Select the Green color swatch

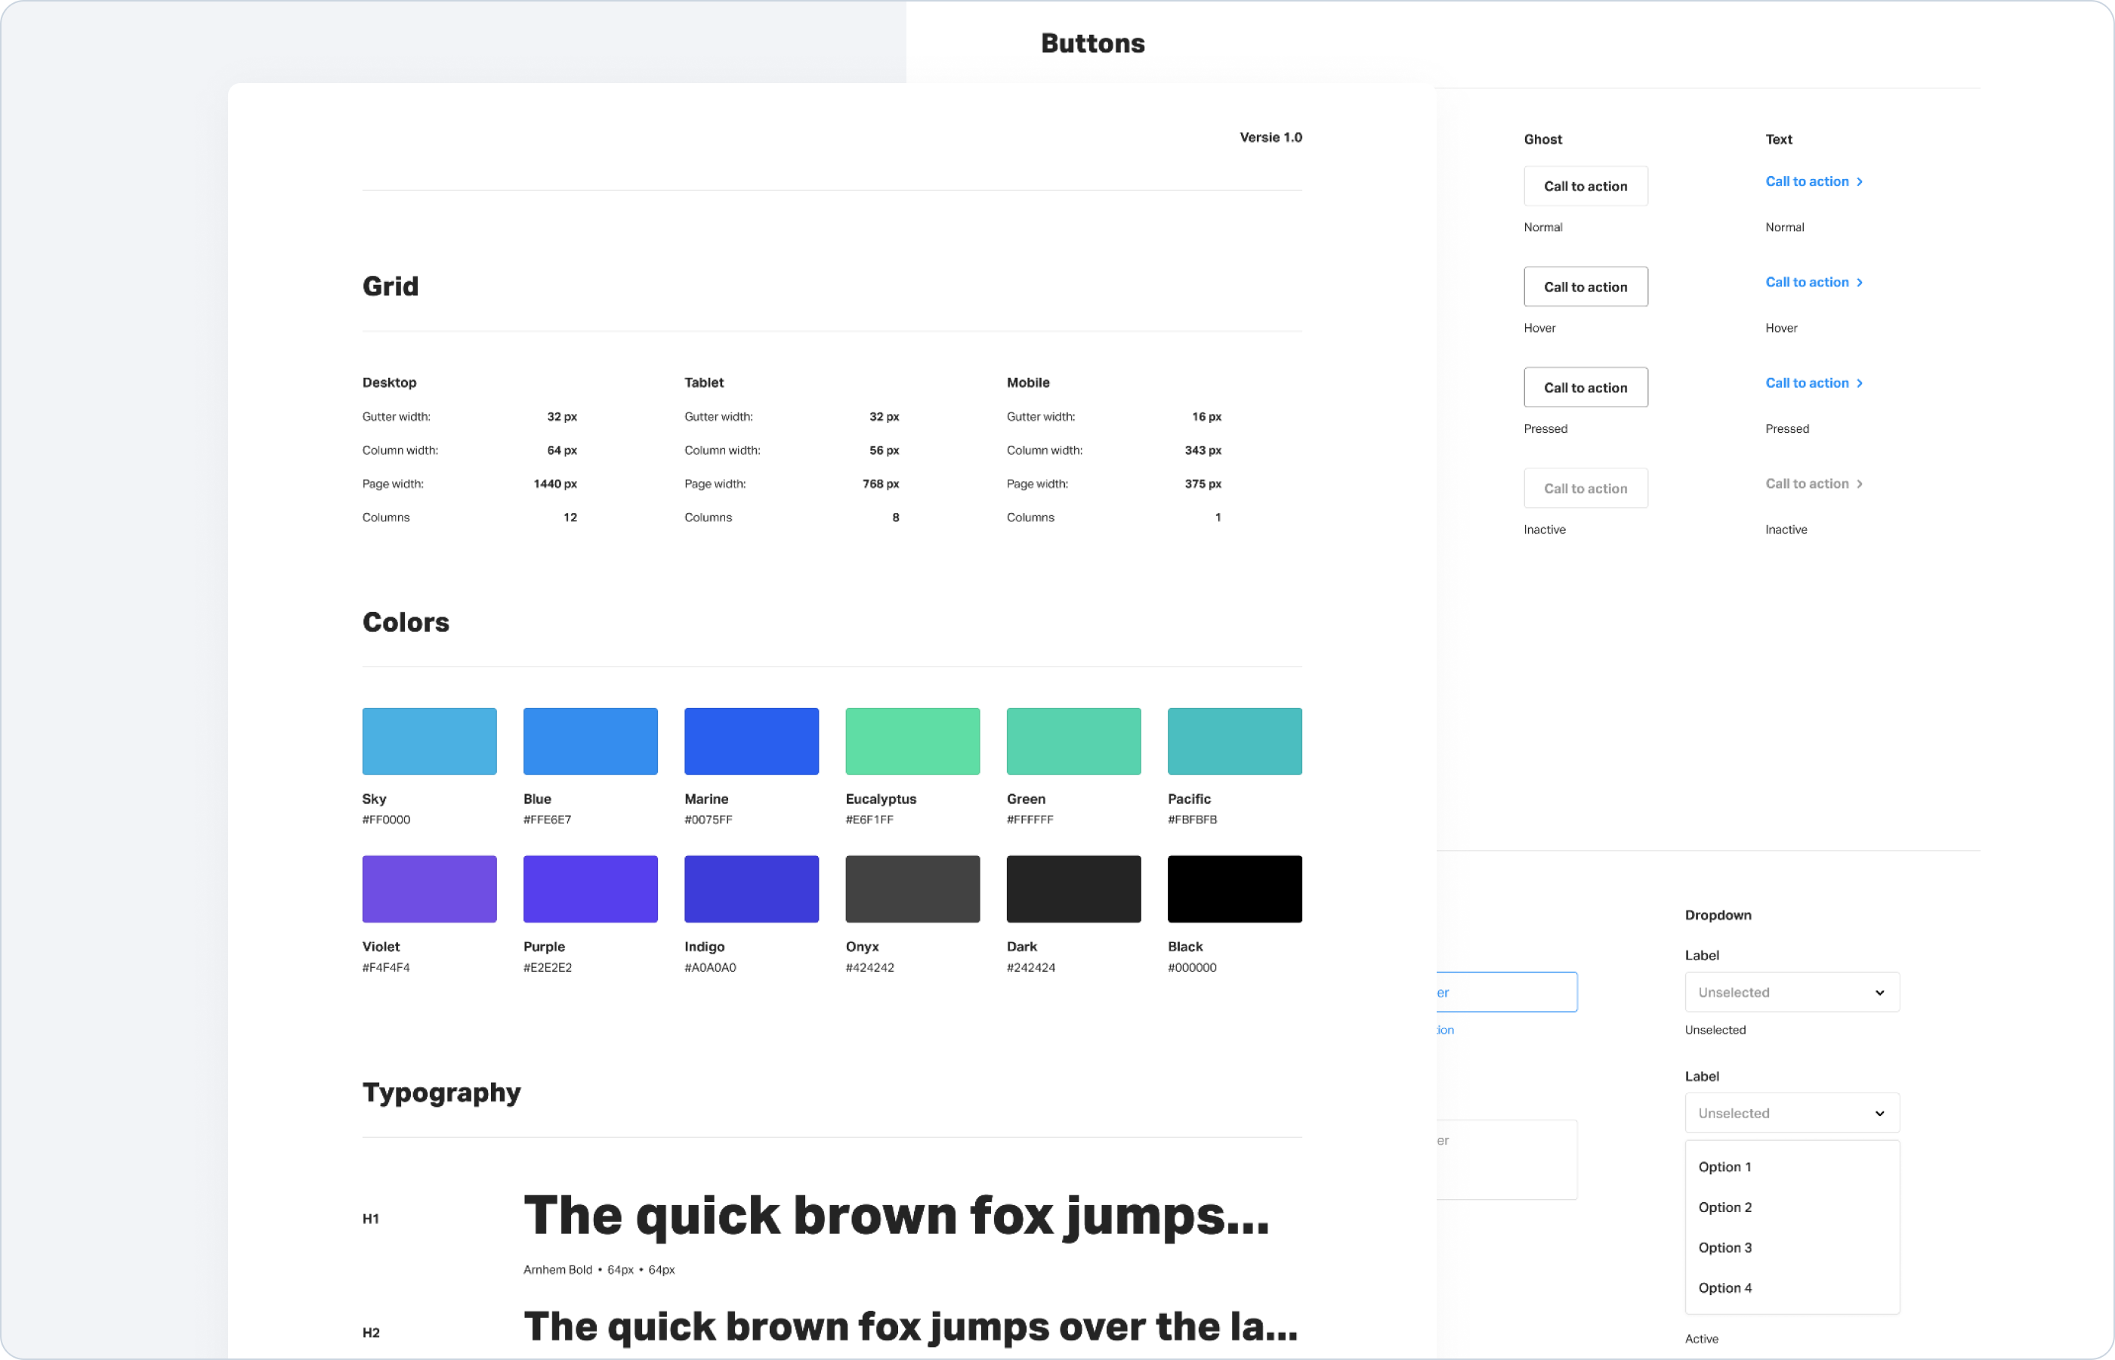click(1073, 742)
